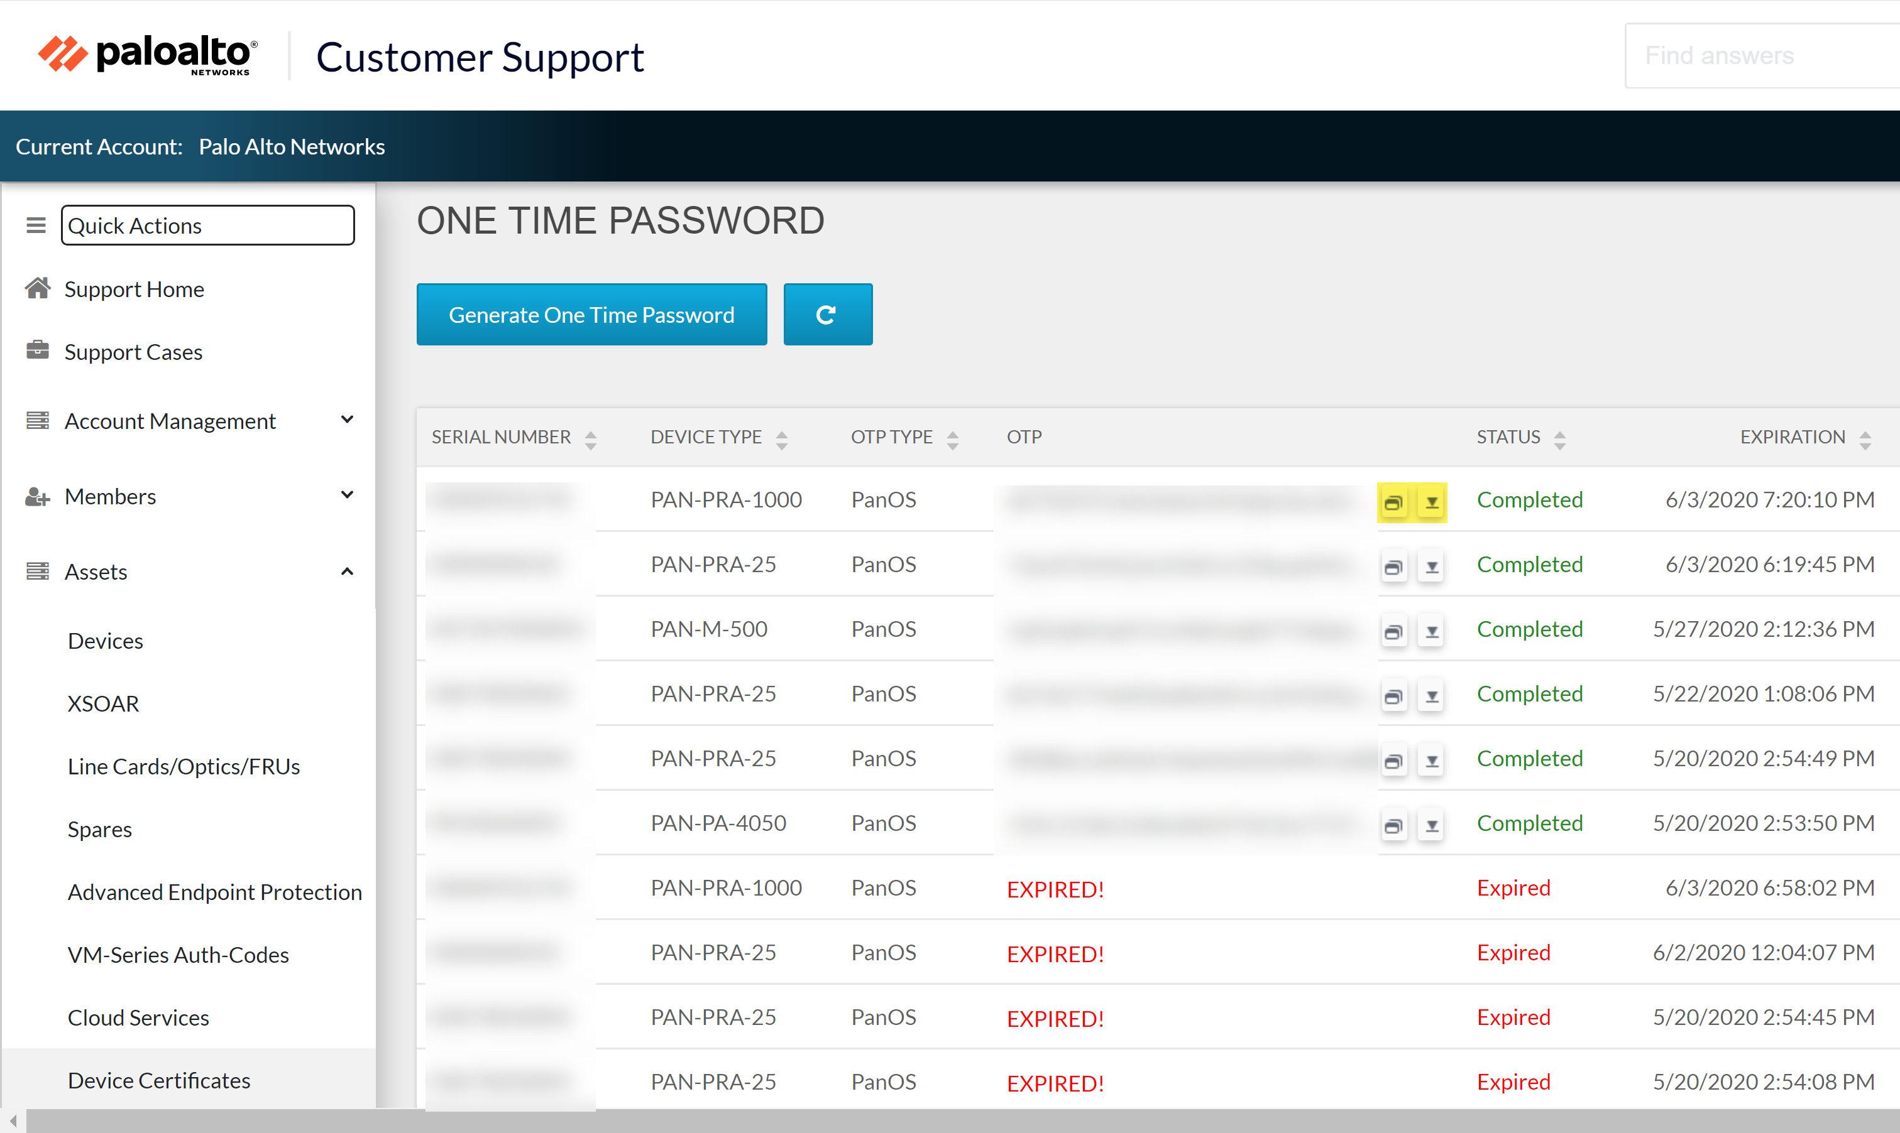Open VM-Series Auth-Codes sidebar item

point(178,955)
